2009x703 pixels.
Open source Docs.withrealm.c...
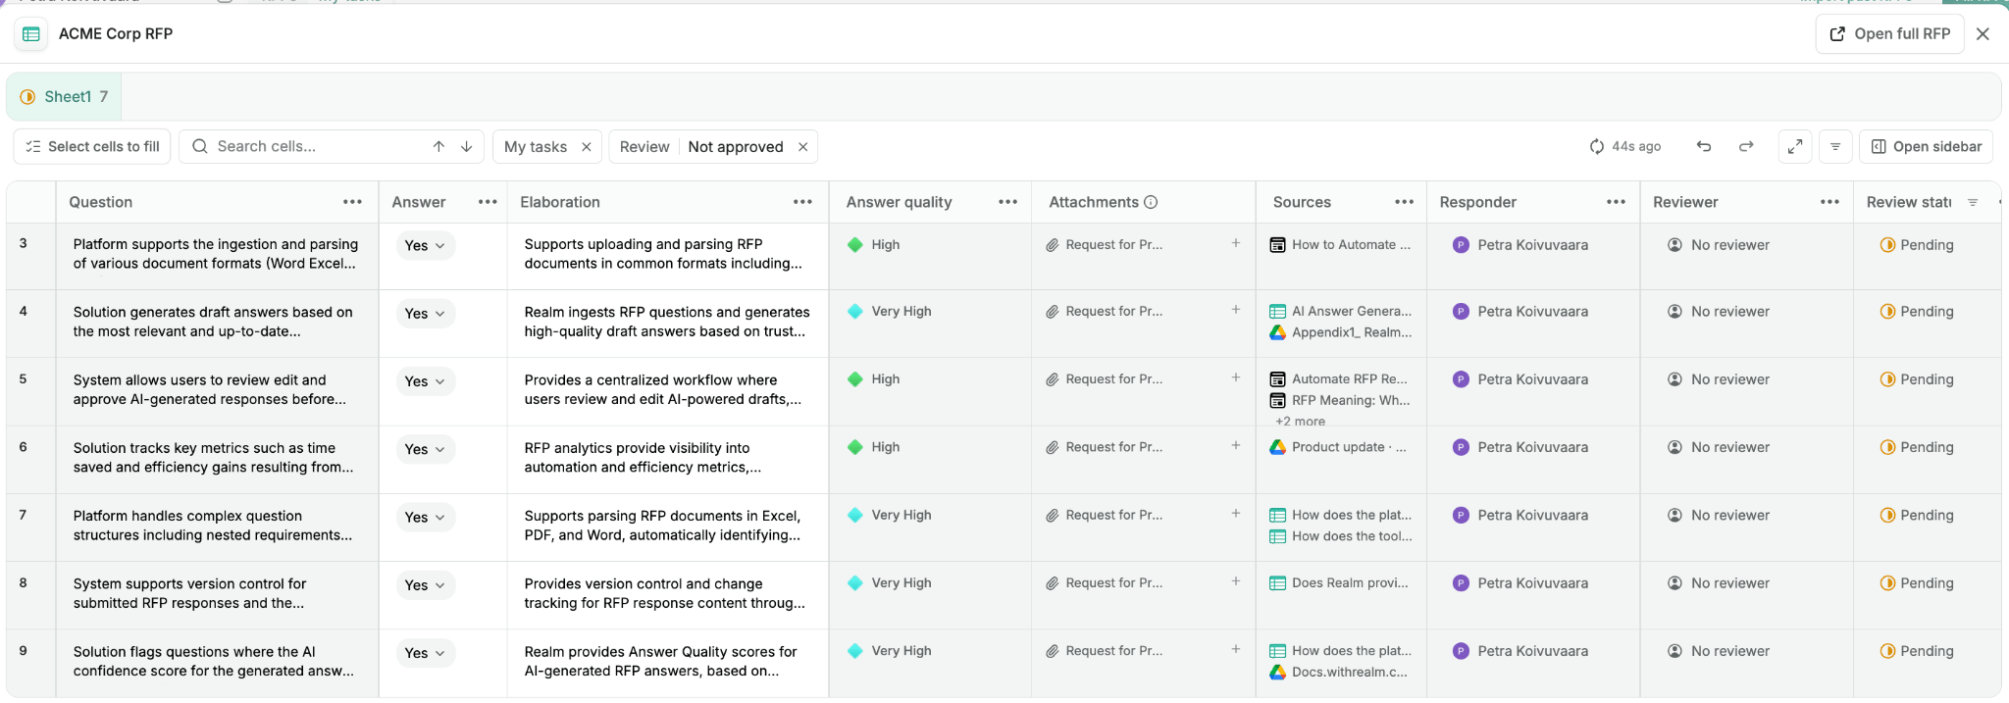coord(1338,672)
